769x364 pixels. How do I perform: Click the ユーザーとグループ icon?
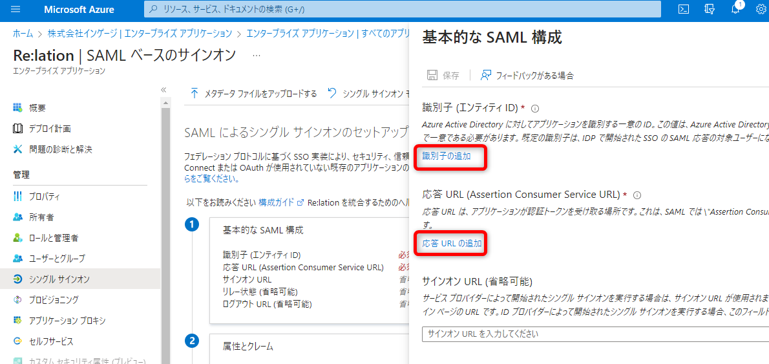17,258
